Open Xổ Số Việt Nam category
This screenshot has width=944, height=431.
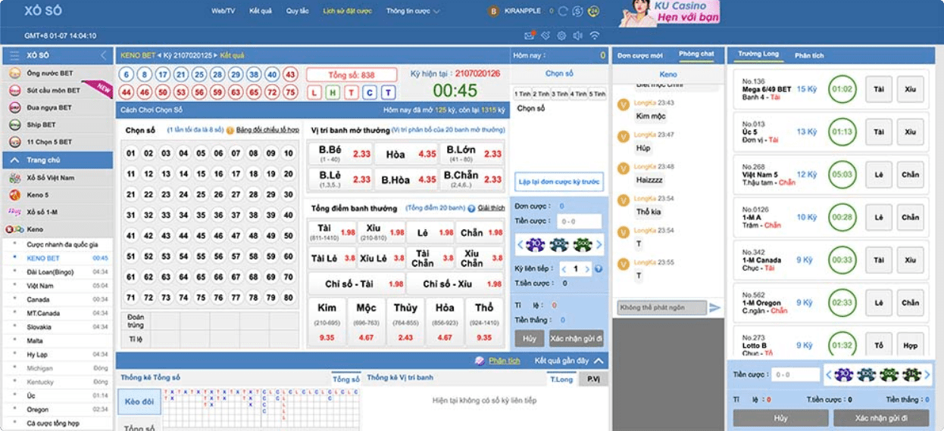tap(58, 178)
